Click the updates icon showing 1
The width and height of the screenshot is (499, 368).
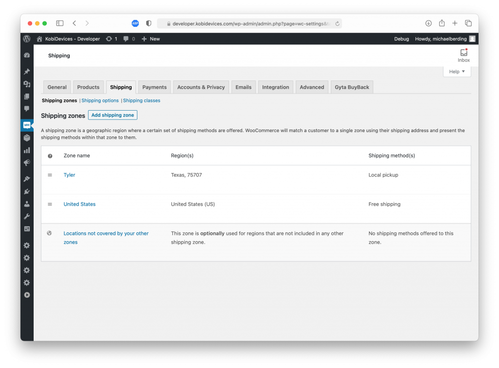click(x=112, y=39)
